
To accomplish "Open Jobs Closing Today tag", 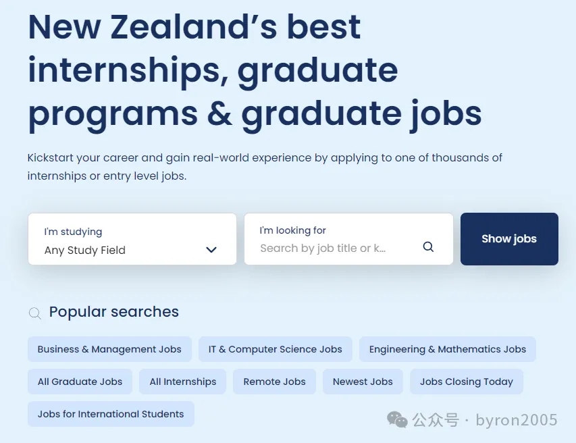I will [466, 382].
